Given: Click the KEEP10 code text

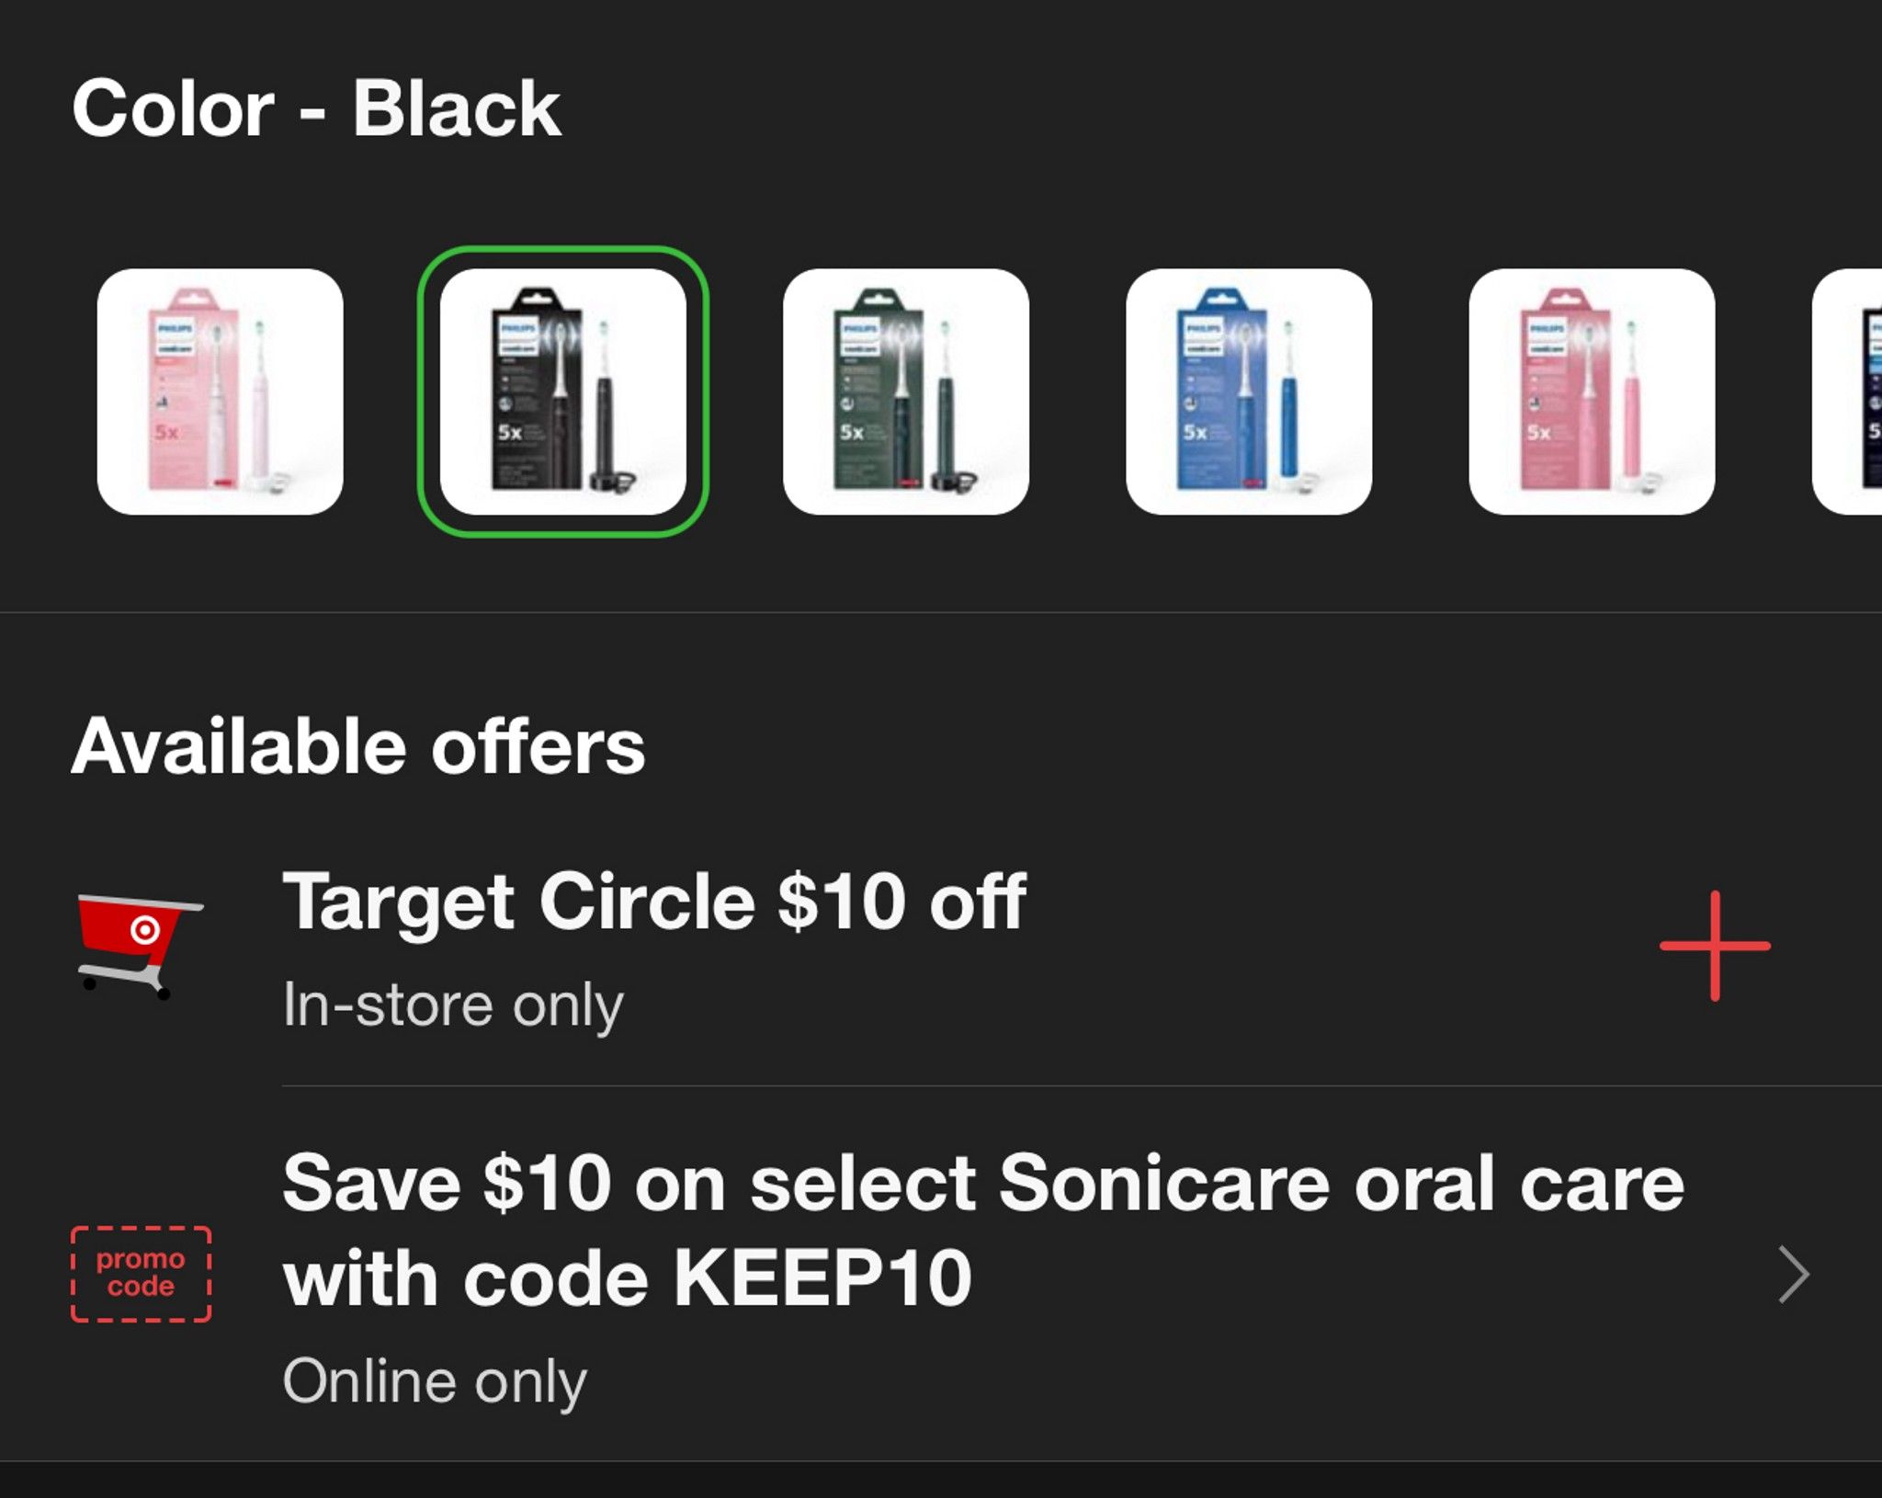Looking at the screenshot, I should (x=822, y=1278).
